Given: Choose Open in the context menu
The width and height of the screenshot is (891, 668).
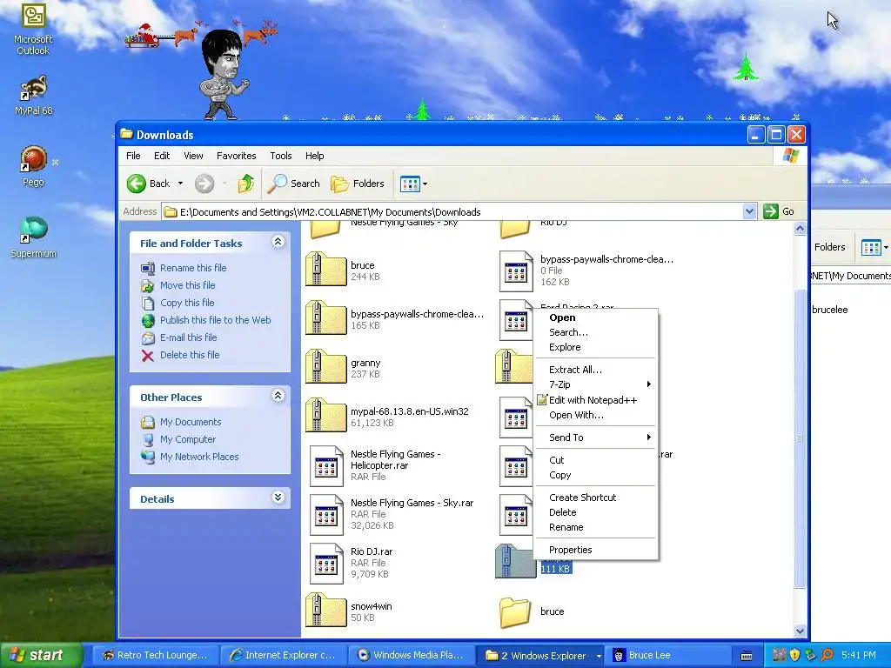Looking at the screenshot, I should click(595, 317).
